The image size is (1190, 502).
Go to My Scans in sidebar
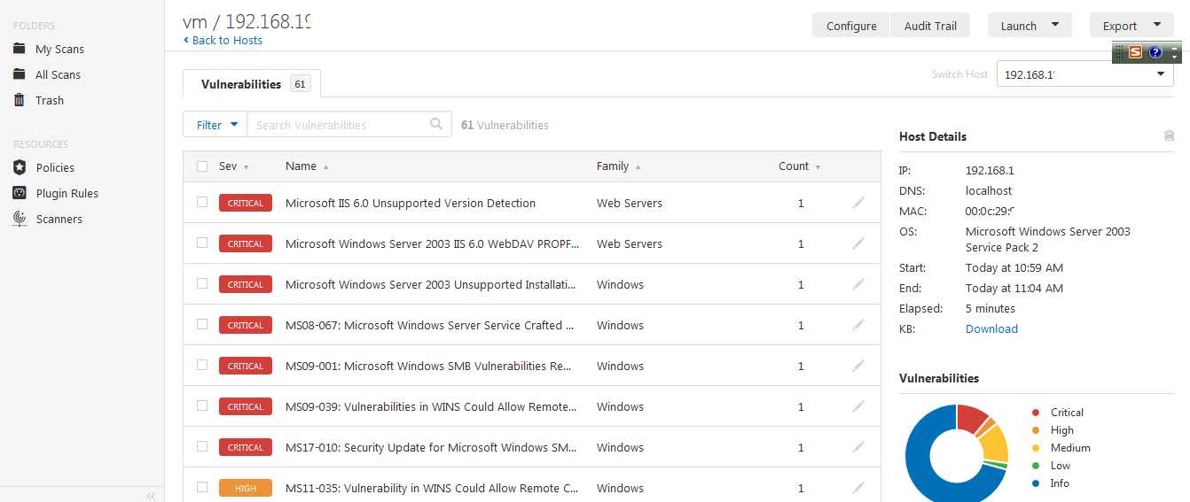59,49
